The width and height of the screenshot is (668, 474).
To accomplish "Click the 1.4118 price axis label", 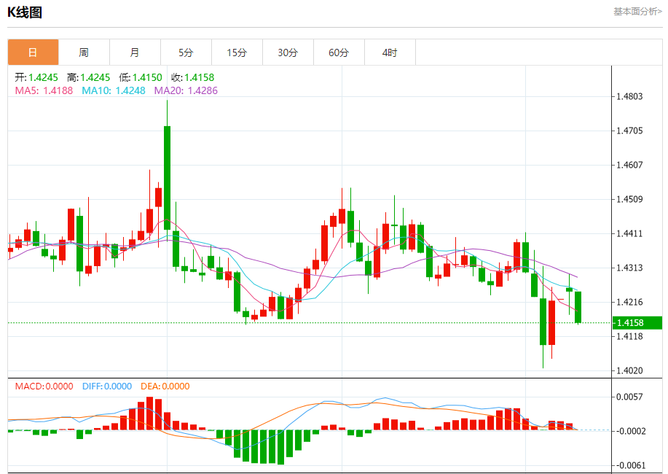I will (629, 336).
